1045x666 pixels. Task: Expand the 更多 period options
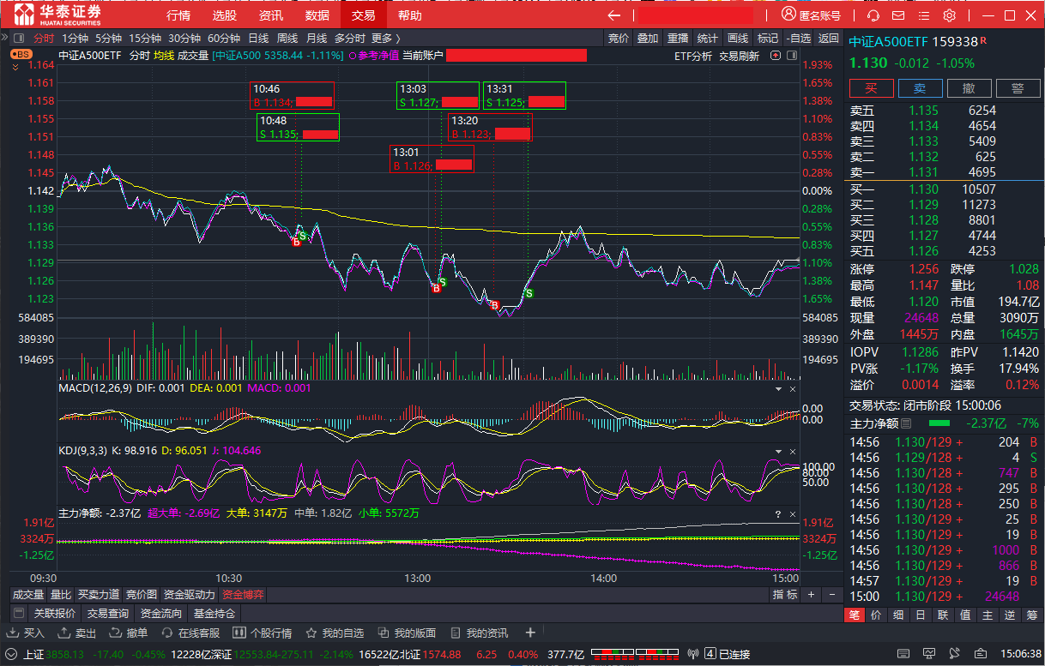pyautogui.click(x=385, y=38)
